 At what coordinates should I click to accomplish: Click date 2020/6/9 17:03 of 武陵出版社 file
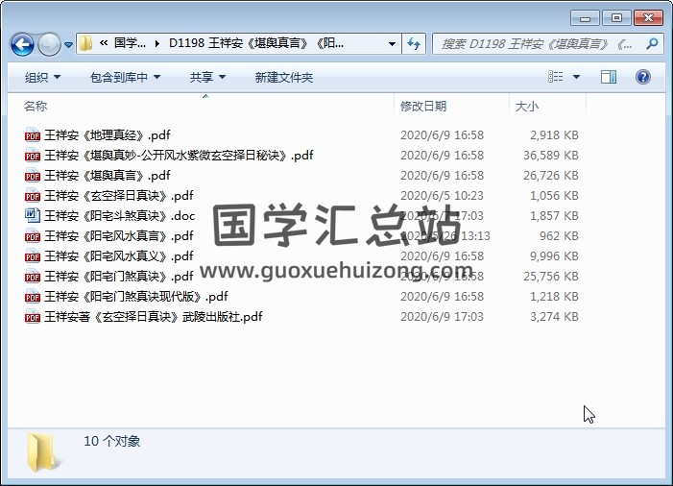point(442,316)
